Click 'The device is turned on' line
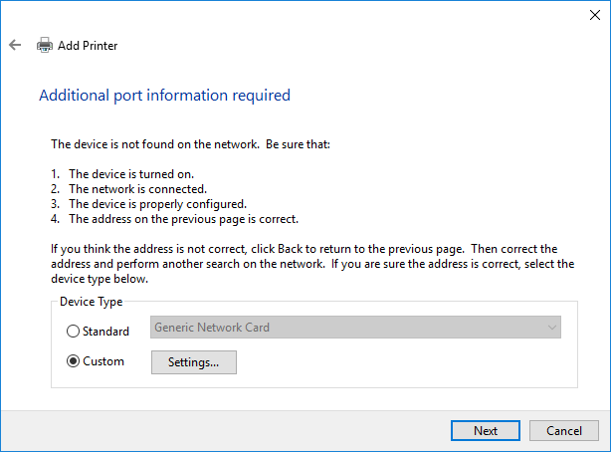Screen dimensions: 611x452 [137, 173]
